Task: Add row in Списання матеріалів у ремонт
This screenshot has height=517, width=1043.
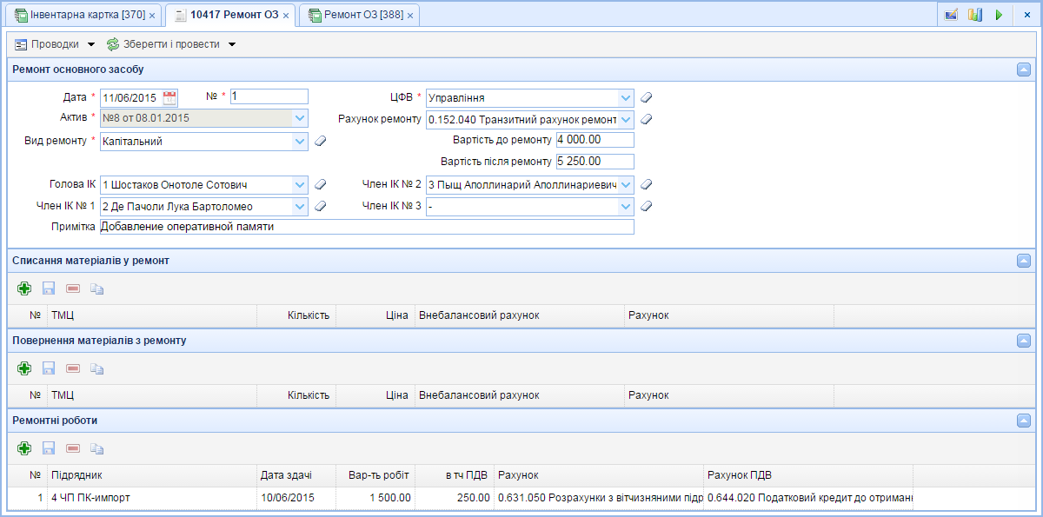Action: (x=24, y=288)
